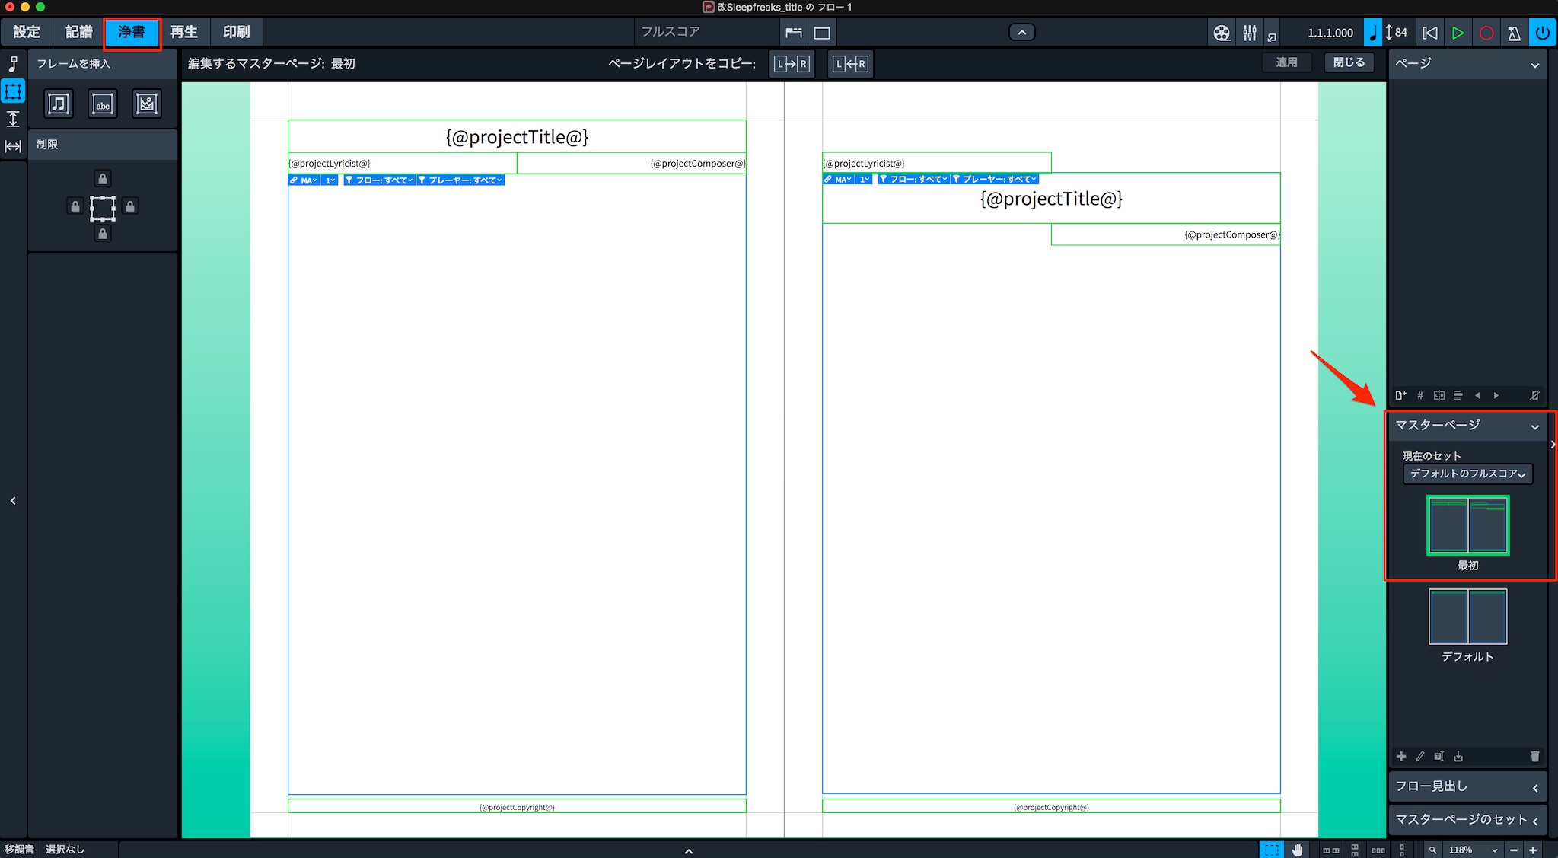This screenshot has height=858, width=1558.
Task: Insert a music frame
Action: [x=59, y=104]
